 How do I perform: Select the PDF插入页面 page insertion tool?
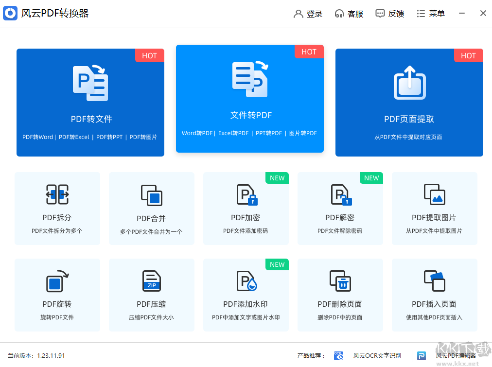(434, 295)
